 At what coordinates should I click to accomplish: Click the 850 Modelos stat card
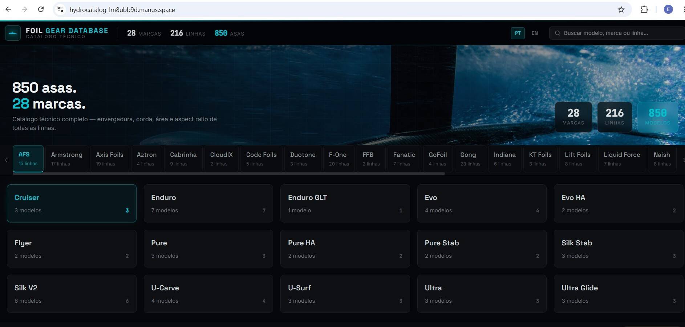pos(657,117)
